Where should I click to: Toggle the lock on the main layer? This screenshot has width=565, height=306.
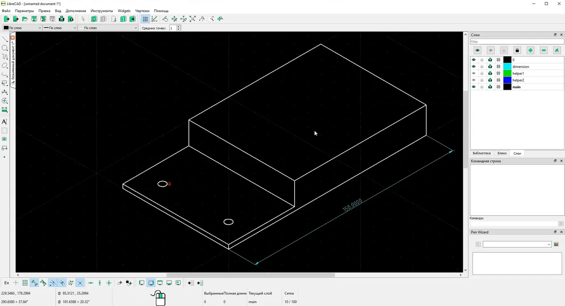click(482, 87)
